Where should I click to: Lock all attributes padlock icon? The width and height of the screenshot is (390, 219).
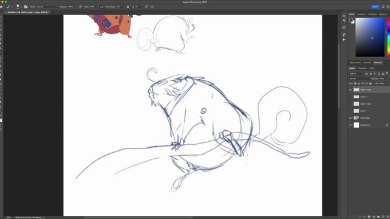pyautogui.click(x=370, y=83)
